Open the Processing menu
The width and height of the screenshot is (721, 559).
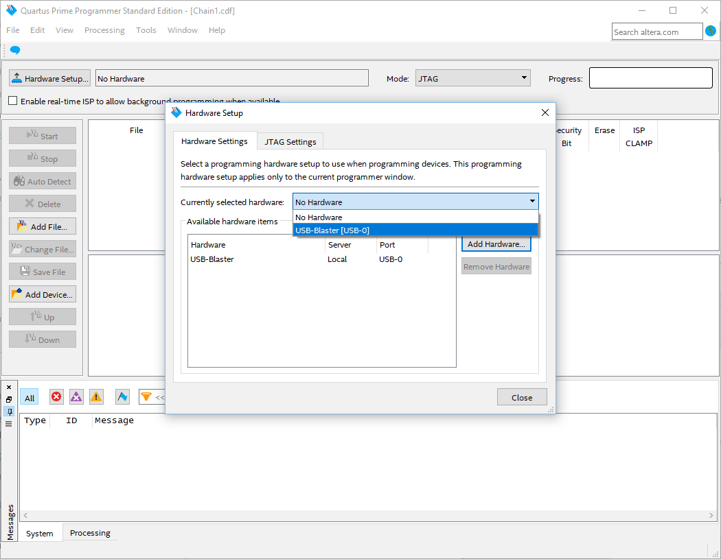tap(104, 30)
